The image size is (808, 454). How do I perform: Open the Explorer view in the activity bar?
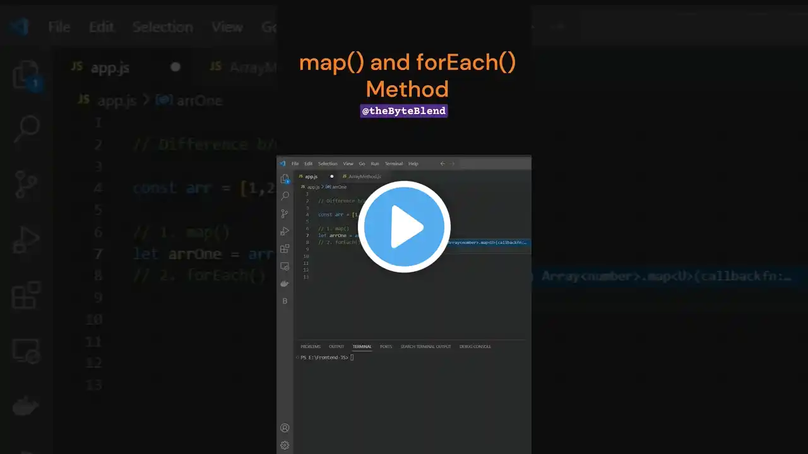coord(285,179)
